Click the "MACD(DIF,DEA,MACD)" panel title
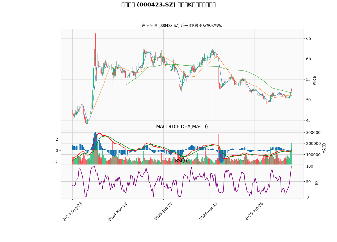 pos(182,127)
